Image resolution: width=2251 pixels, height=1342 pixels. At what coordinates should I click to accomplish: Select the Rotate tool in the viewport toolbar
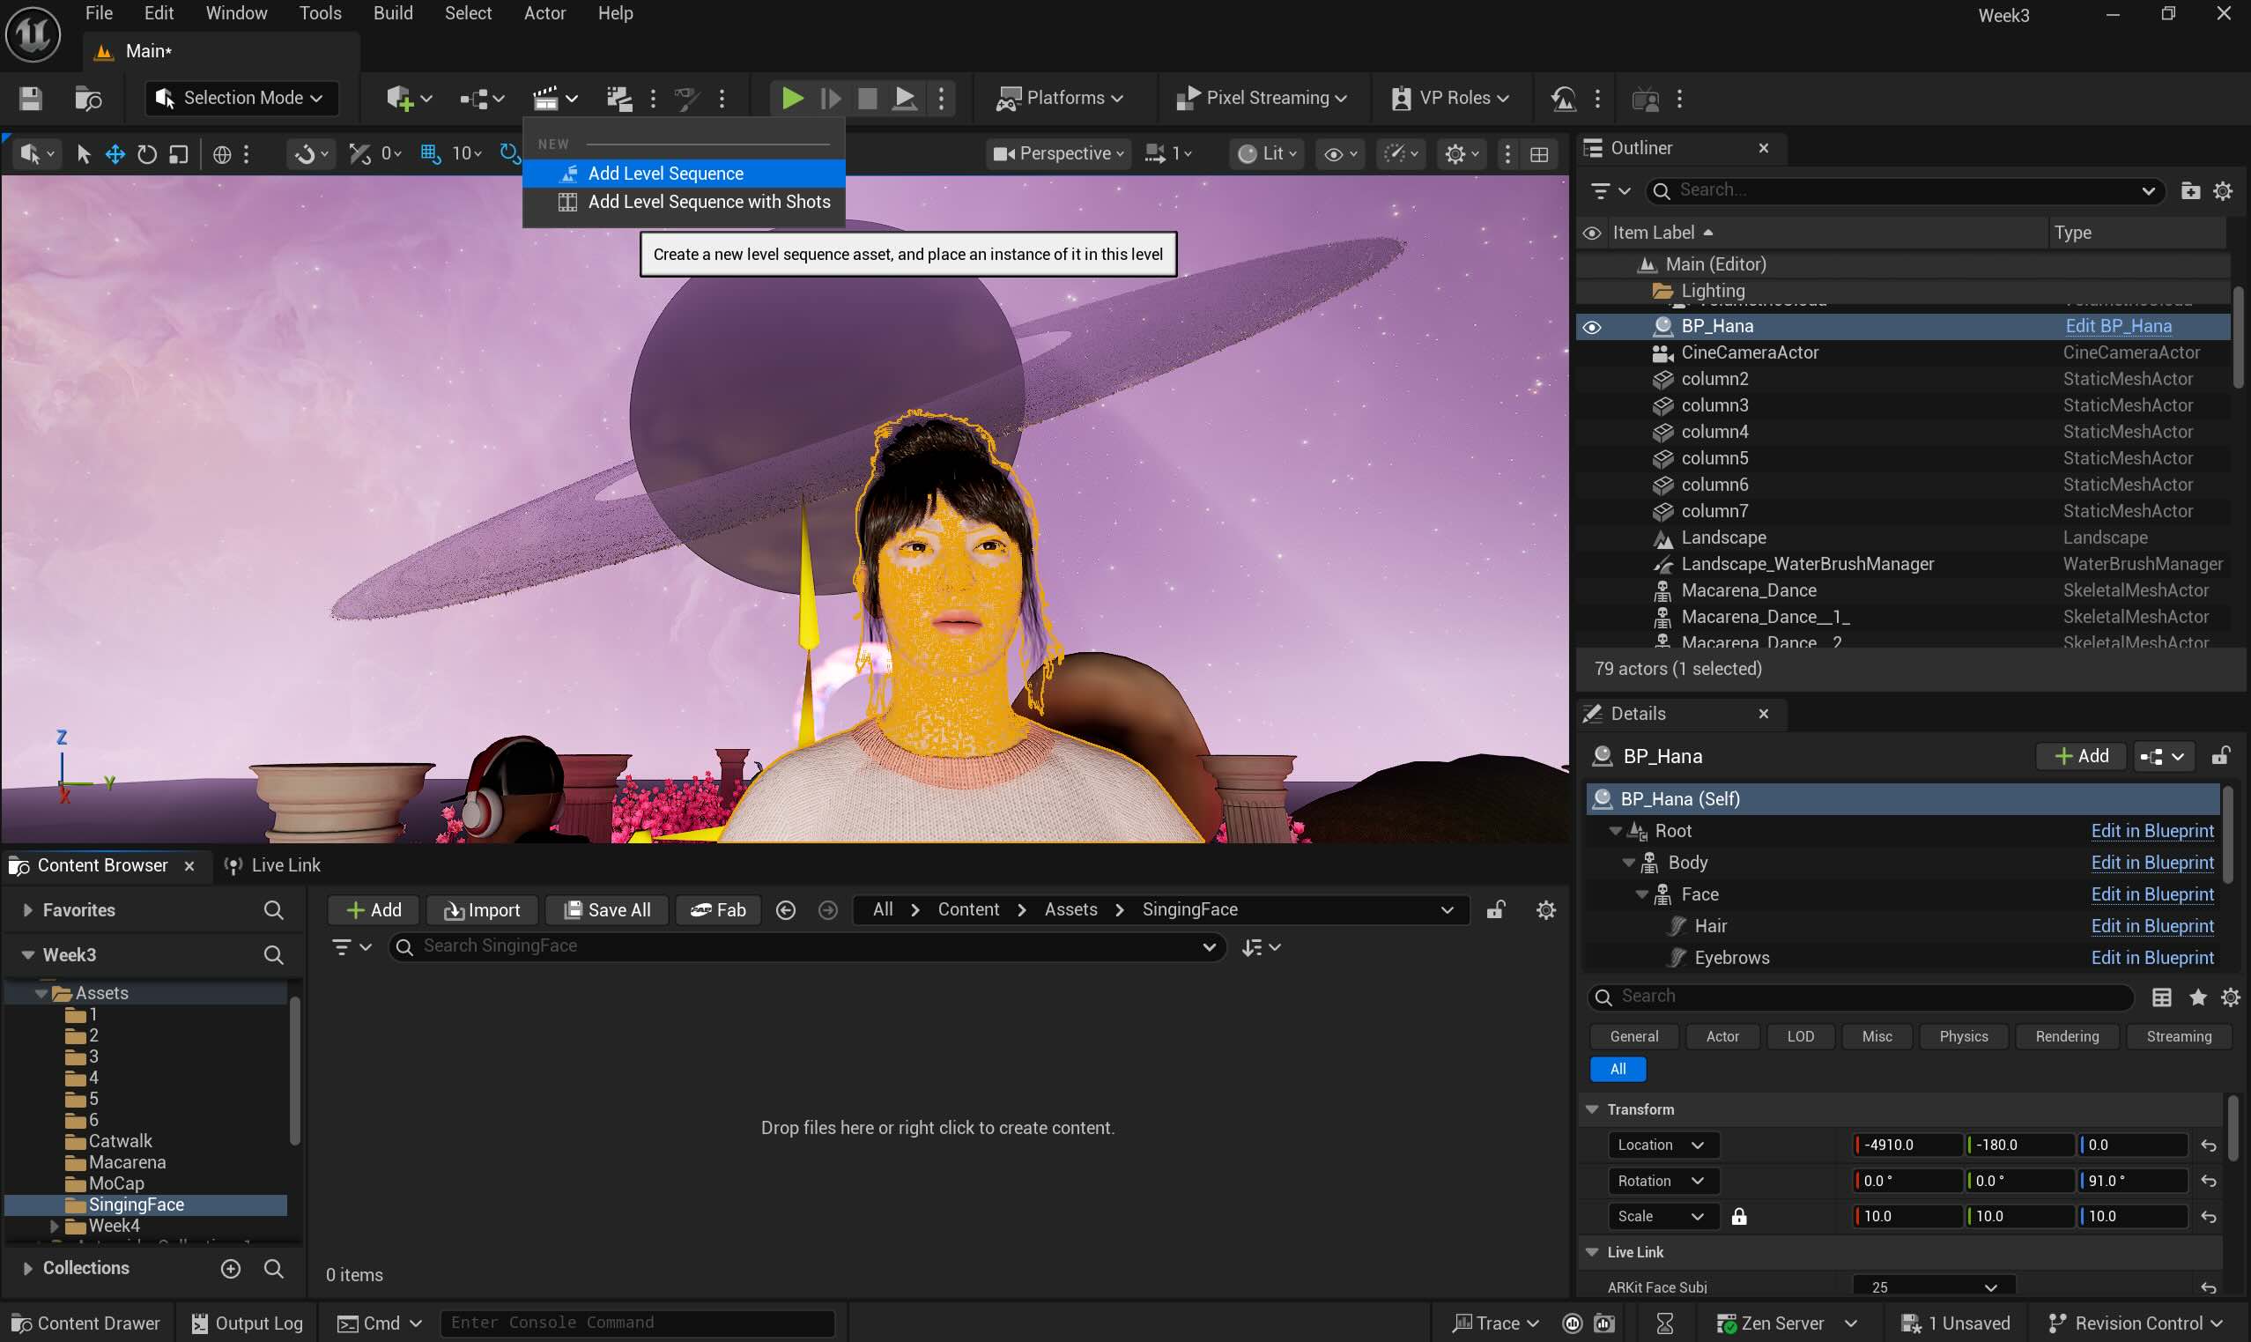click(147, 153)
